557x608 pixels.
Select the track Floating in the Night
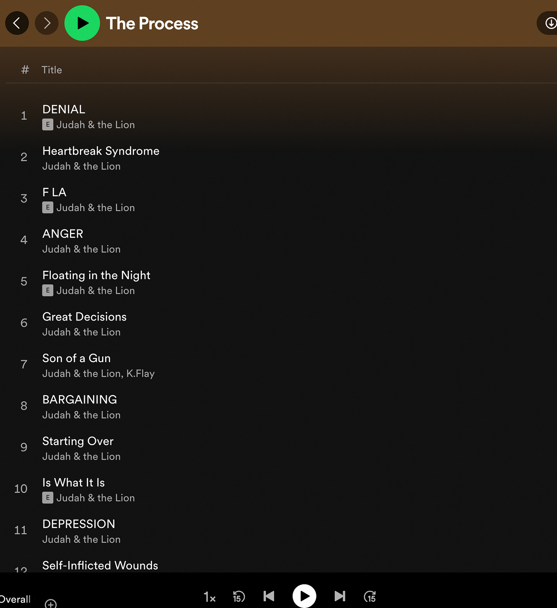(96, 275)
